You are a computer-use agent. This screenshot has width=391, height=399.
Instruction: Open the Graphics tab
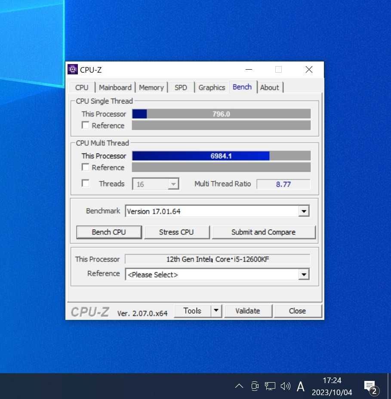coord(212,88)
